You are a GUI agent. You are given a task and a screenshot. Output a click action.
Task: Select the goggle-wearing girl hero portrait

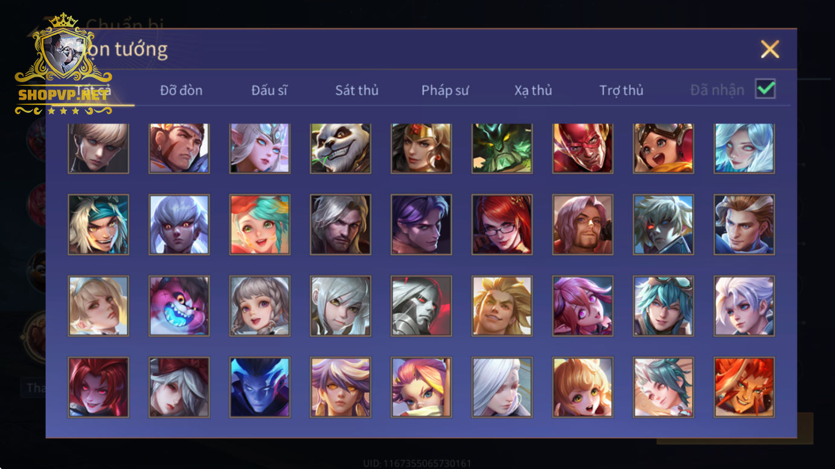click(x=664, y=148)
